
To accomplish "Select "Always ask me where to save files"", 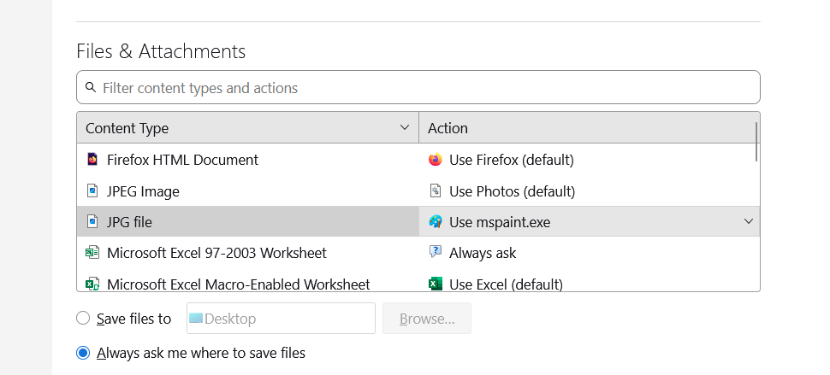I will [83, 353].
